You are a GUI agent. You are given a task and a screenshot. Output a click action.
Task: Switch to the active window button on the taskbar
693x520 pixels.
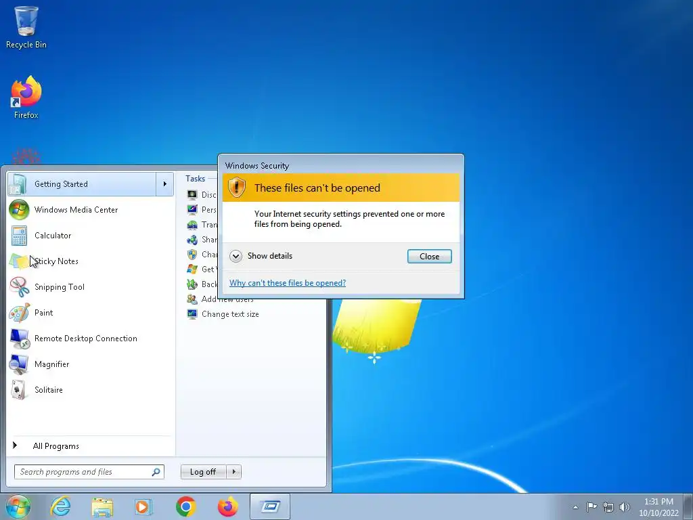coord(269,506)
